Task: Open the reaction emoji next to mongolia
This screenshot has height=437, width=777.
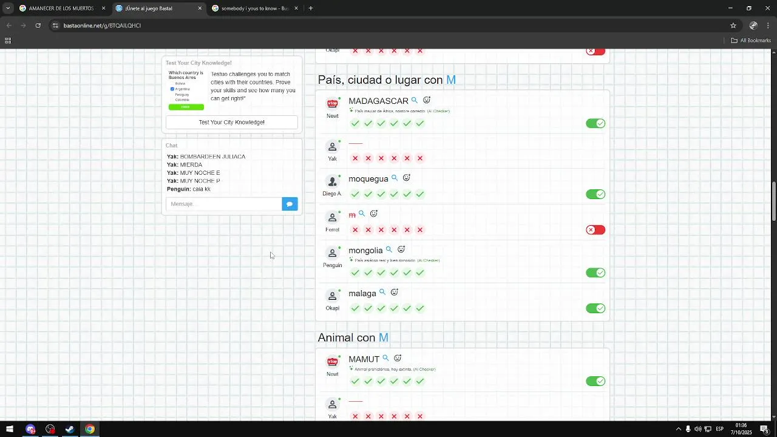Action: click(x=401, y=249)
